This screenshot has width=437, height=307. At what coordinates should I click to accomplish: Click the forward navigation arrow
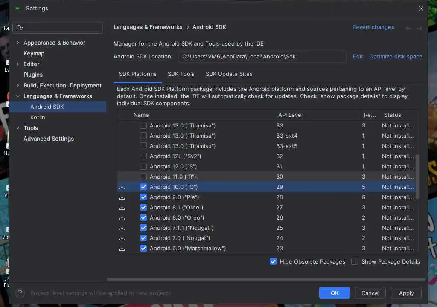pos(419,28)
